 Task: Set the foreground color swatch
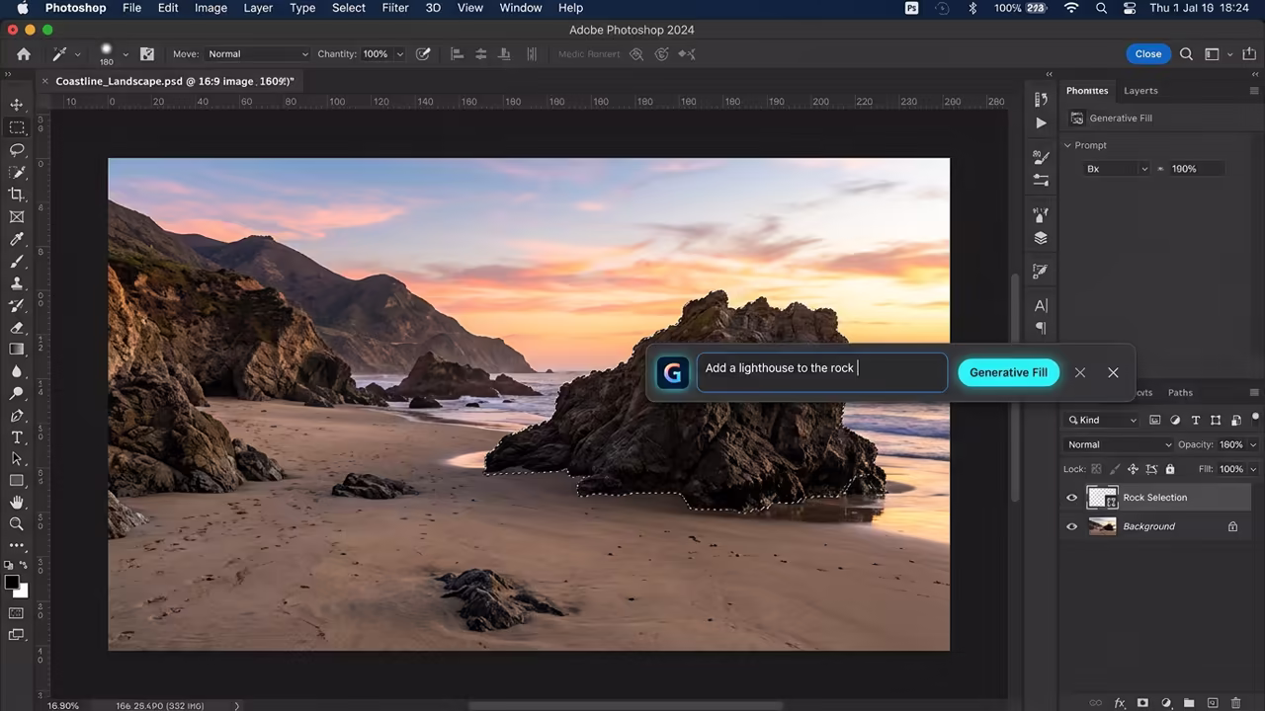(12, 583)
